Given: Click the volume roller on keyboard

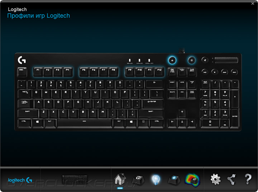Looking at the screenshot, I should pos(226,60).
